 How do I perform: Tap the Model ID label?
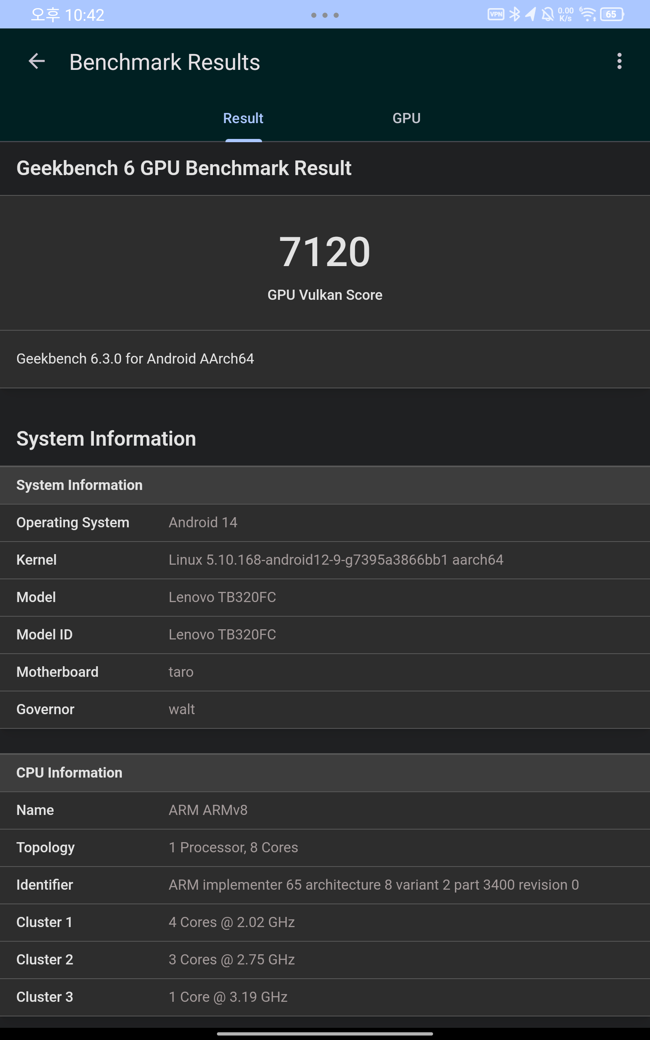point(44,635)
